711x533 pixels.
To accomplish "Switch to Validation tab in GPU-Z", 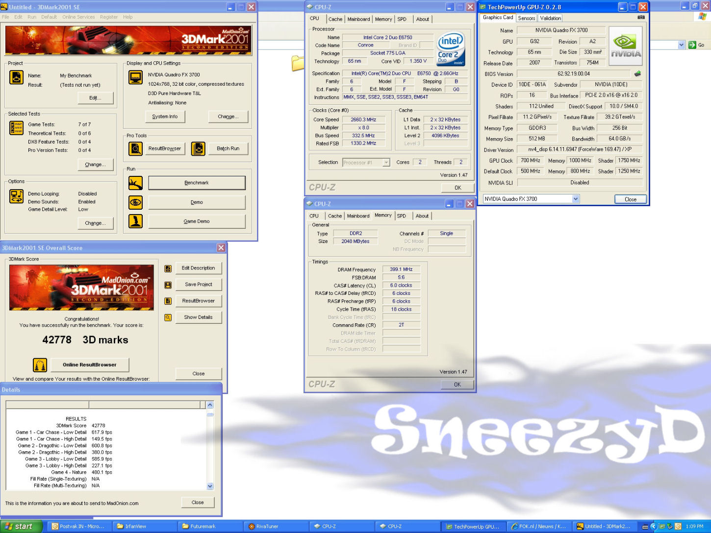I will [x=551, y=18].
